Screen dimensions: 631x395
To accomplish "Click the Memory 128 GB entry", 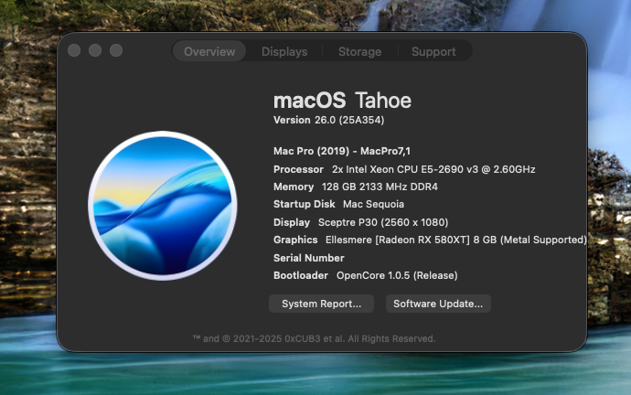I will point(356,187).
